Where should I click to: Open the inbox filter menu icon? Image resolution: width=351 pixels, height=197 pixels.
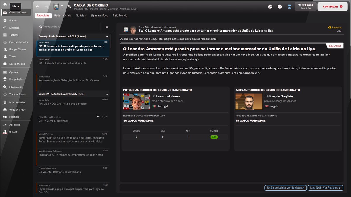pos(107,27)
